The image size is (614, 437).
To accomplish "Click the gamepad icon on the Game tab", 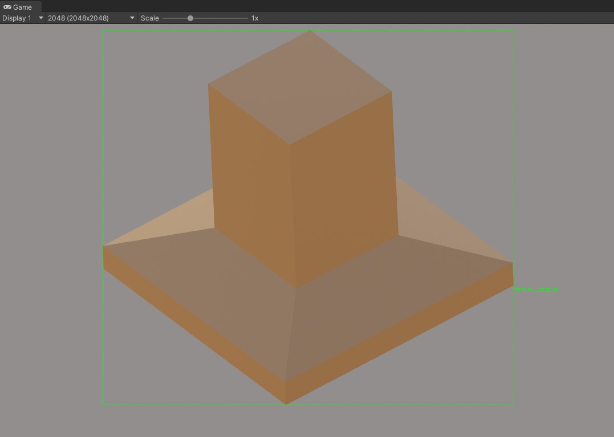I will coord(7,7).
